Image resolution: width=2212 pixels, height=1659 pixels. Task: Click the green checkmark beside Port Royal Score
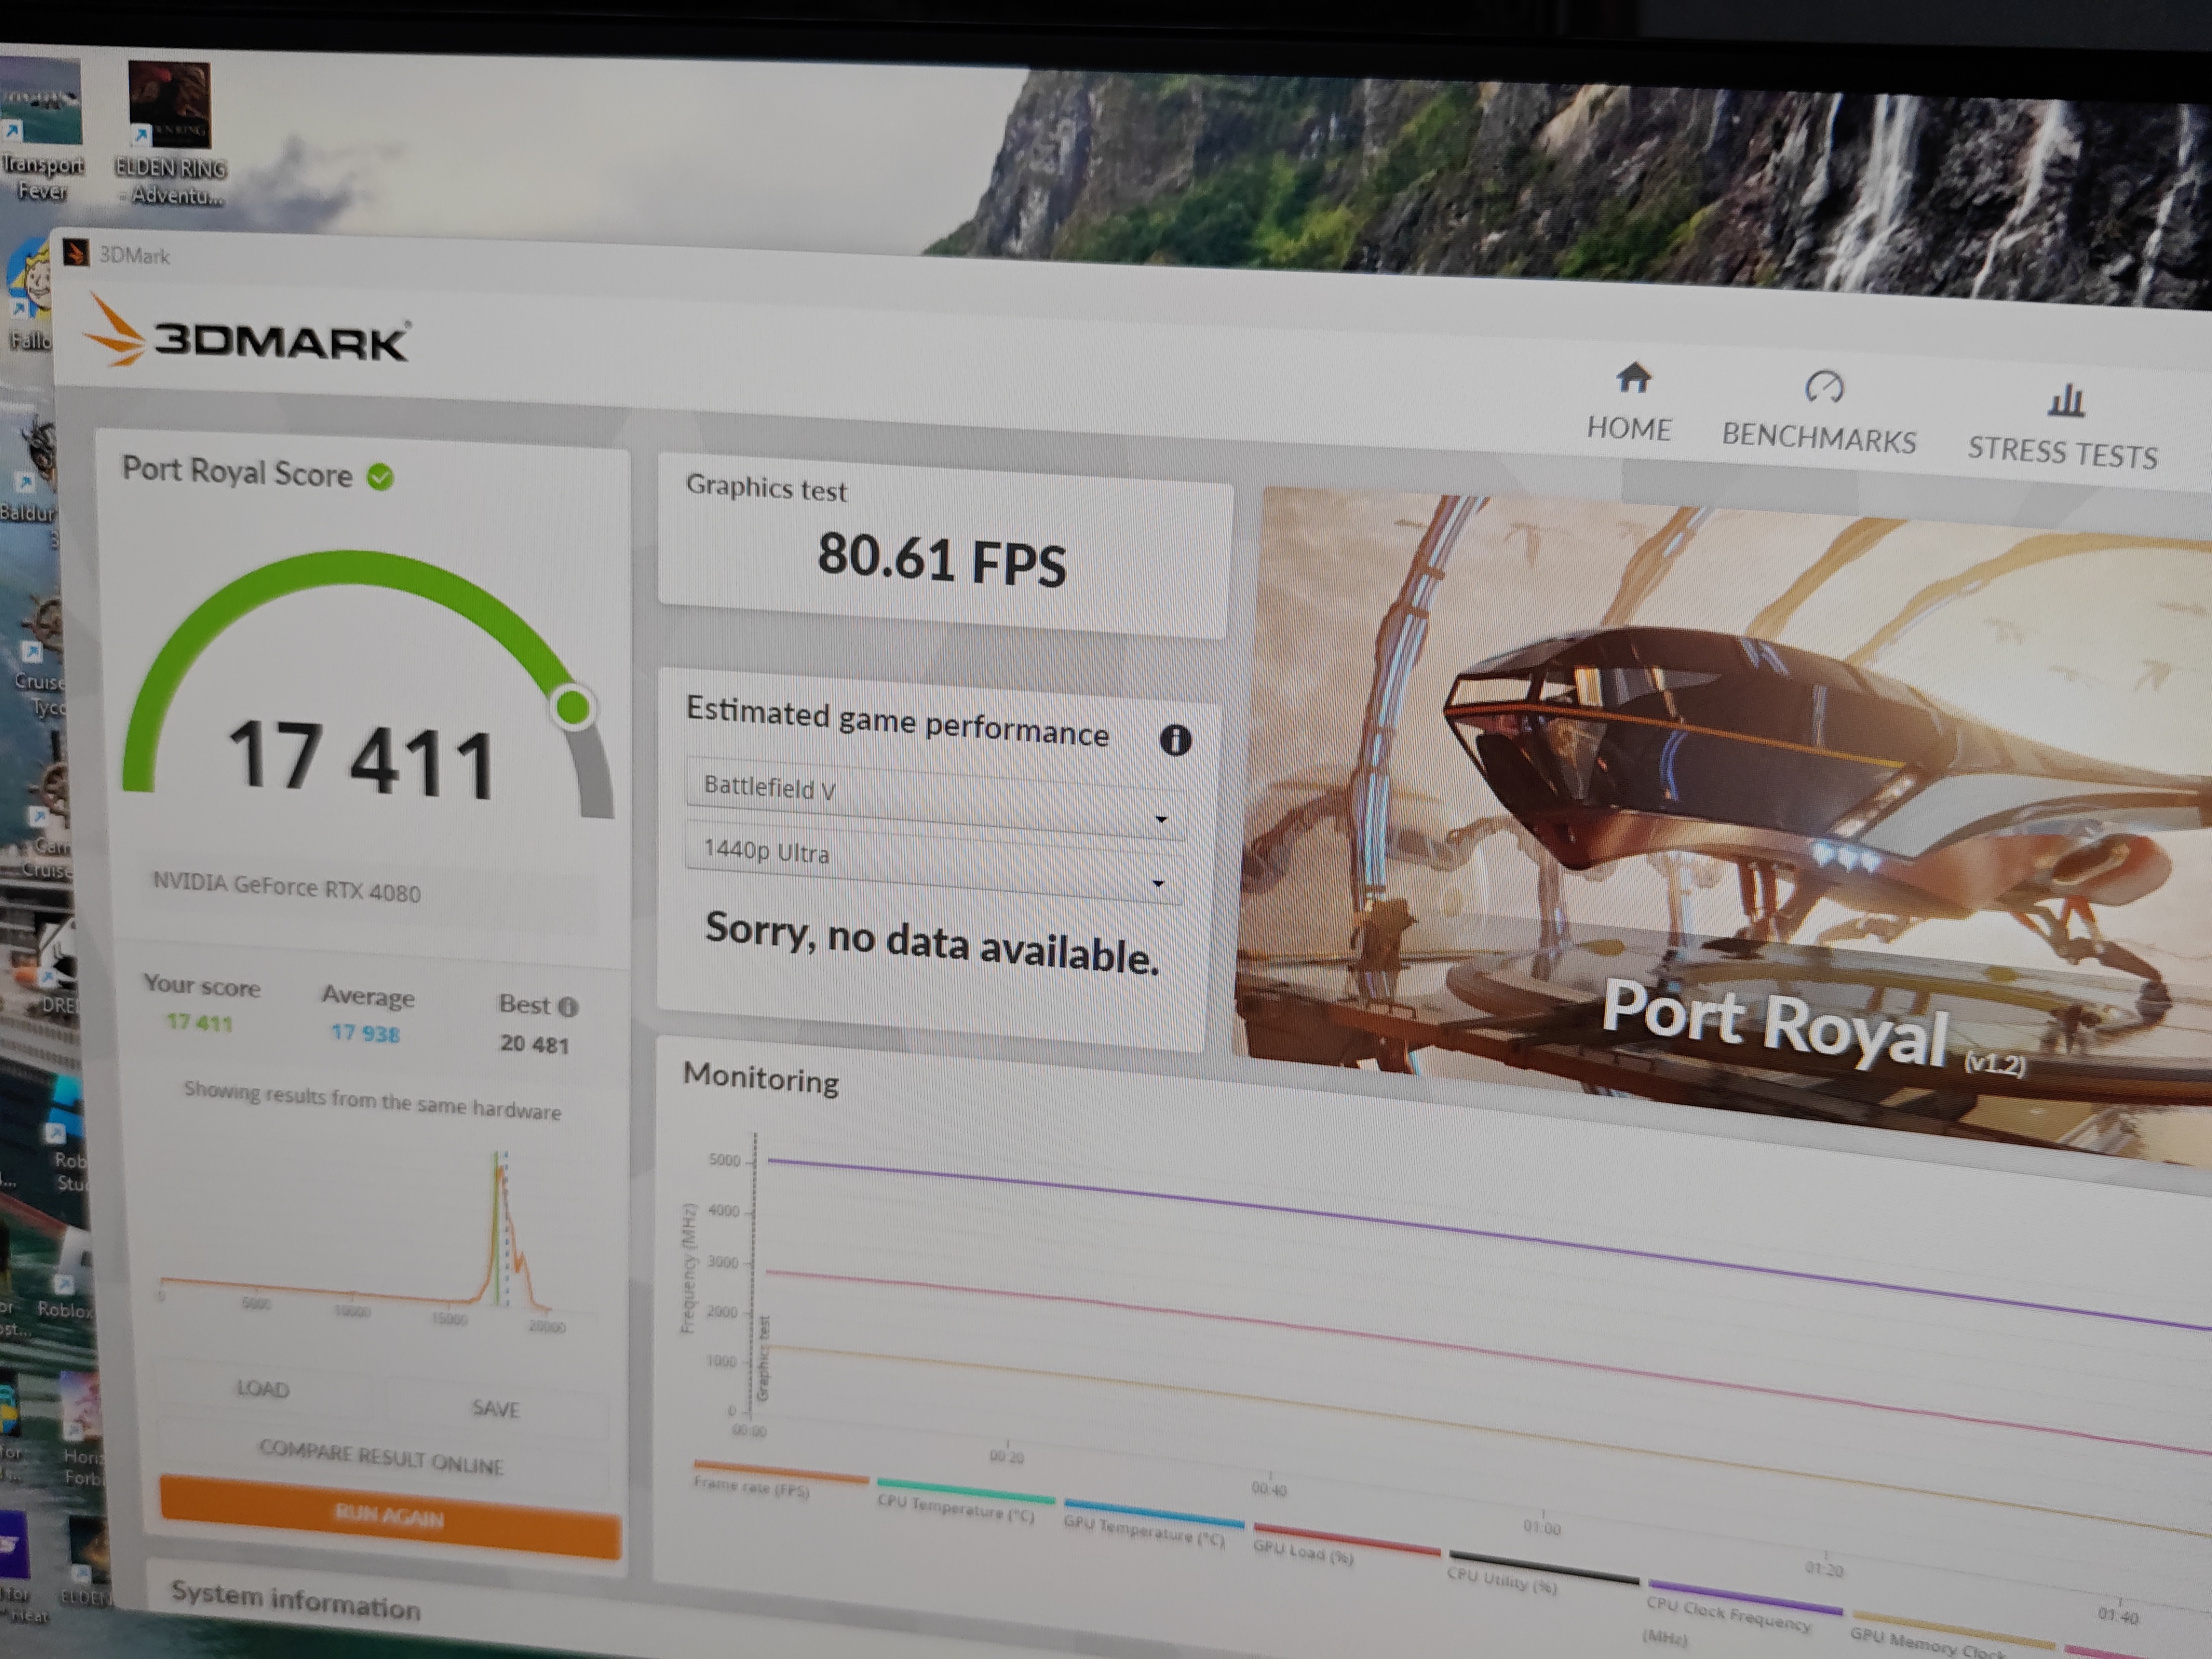pyautogui.click(x=380, y=477)
